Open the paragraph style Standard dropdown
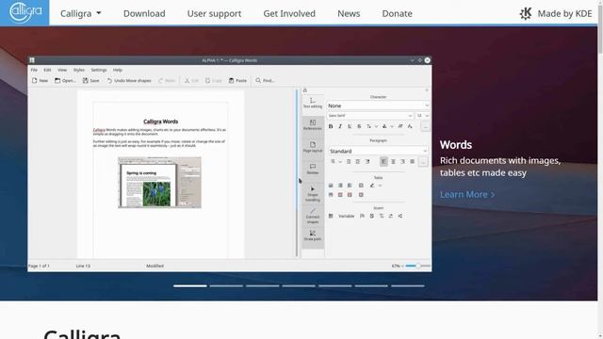 378,151
